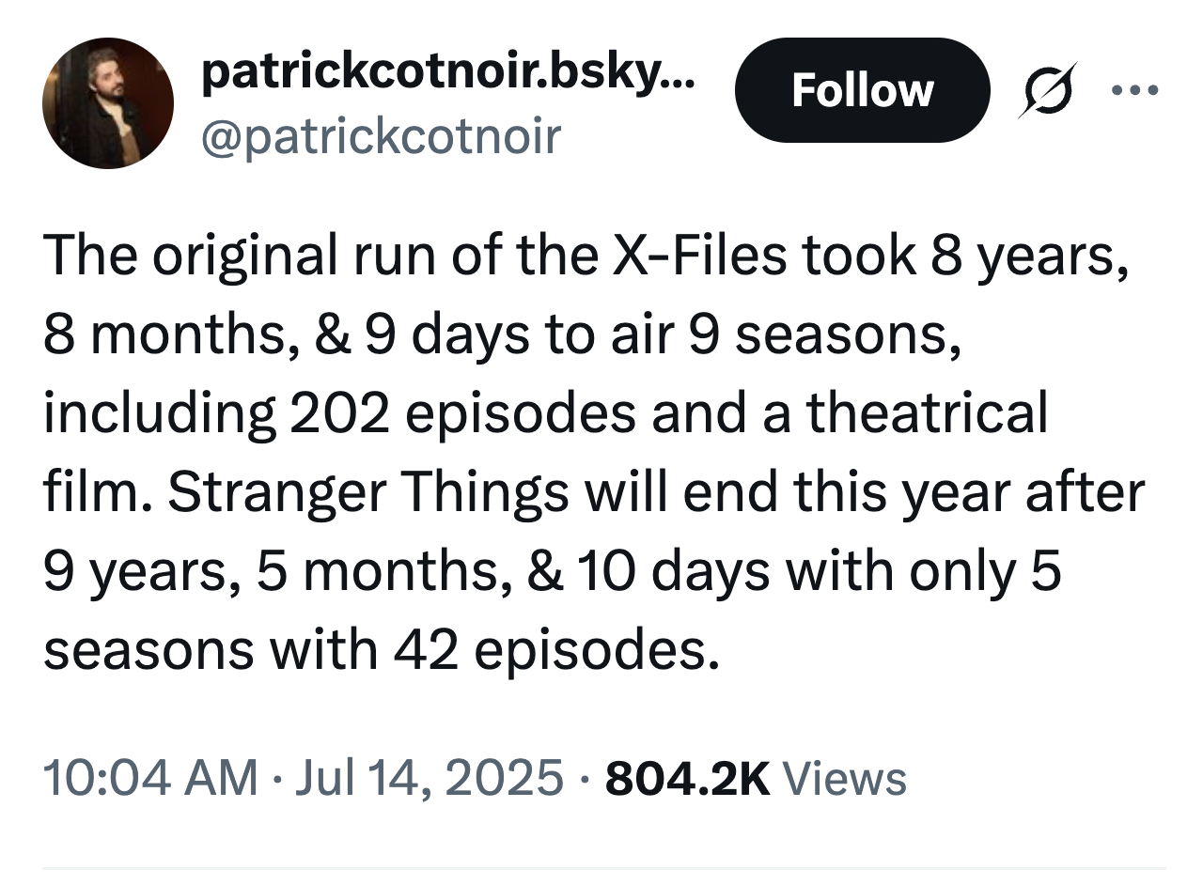Open the 804.2K view count
Viewport: 1203px width, 885px height.
click(688, 778)
